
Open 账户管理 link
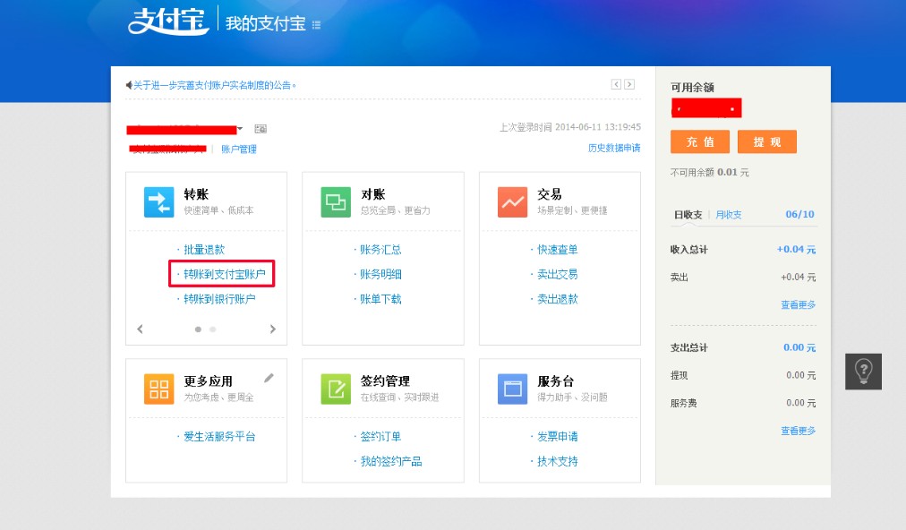tap(239, 150)
